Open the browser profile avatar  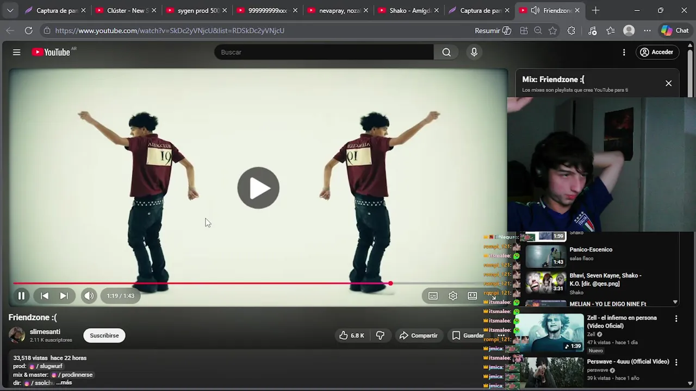point(629,30)
